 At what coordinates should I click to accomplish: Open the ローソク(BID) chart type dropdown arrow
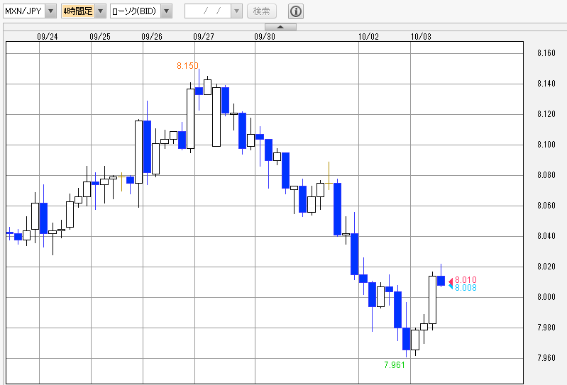(165, 11)
